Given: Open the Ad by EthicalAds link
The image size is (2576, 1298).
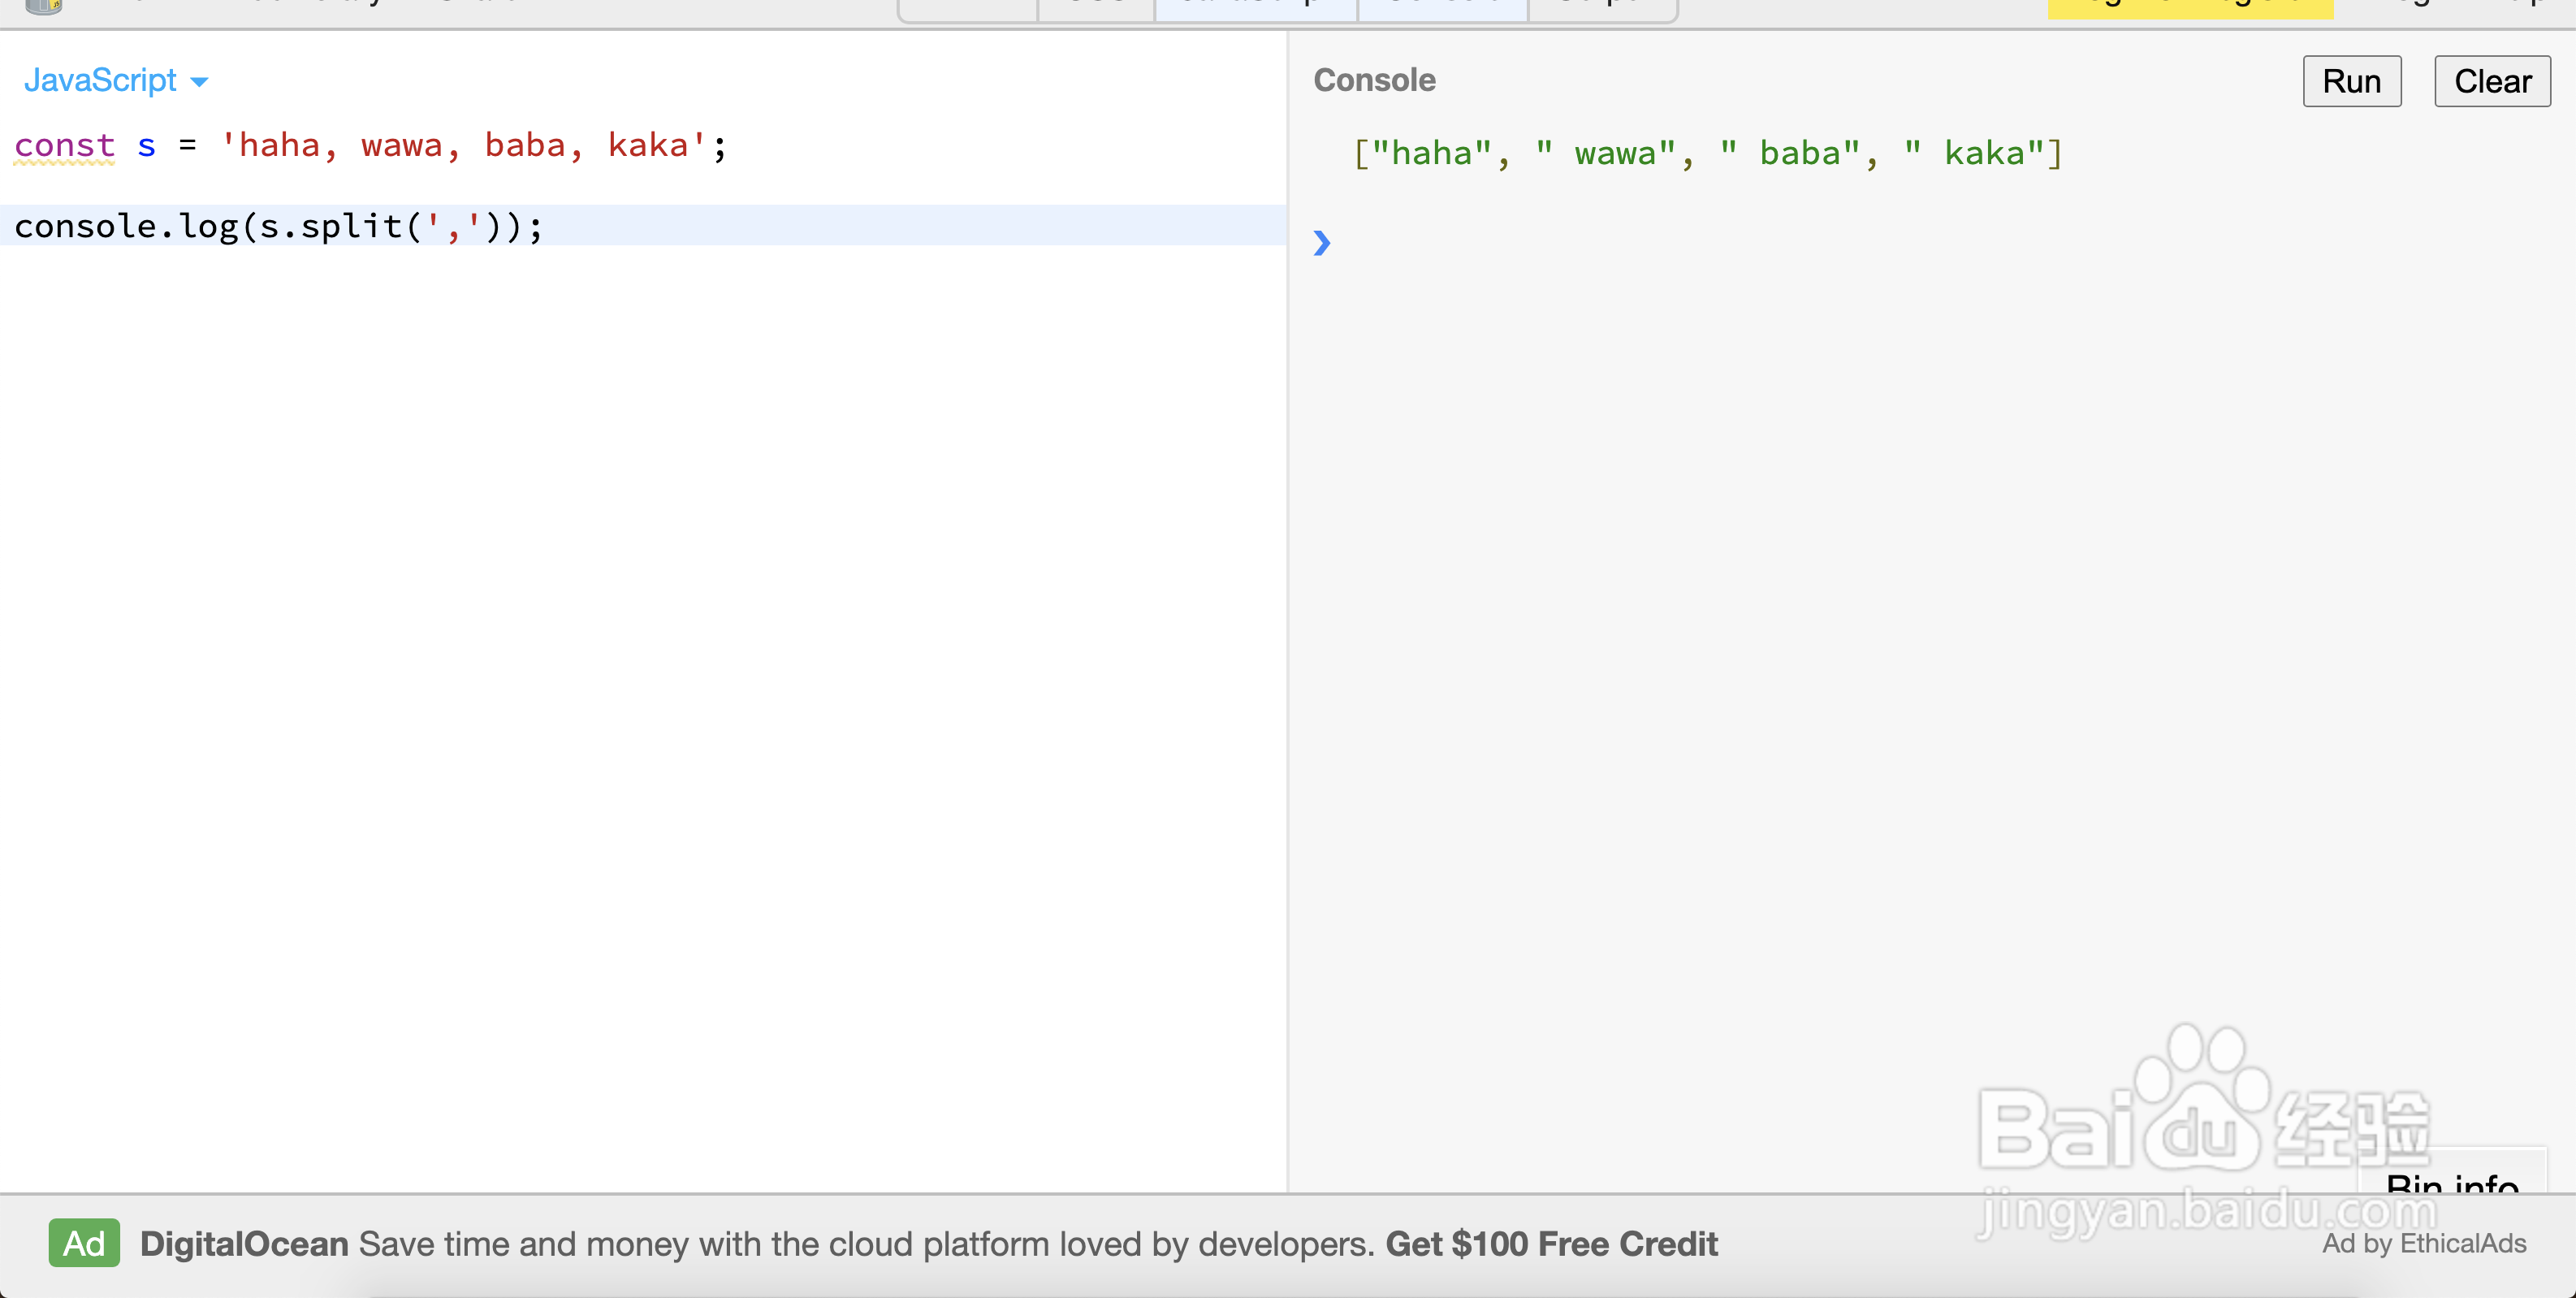Looking at the screenshot, I should tap(2423, 1243).
